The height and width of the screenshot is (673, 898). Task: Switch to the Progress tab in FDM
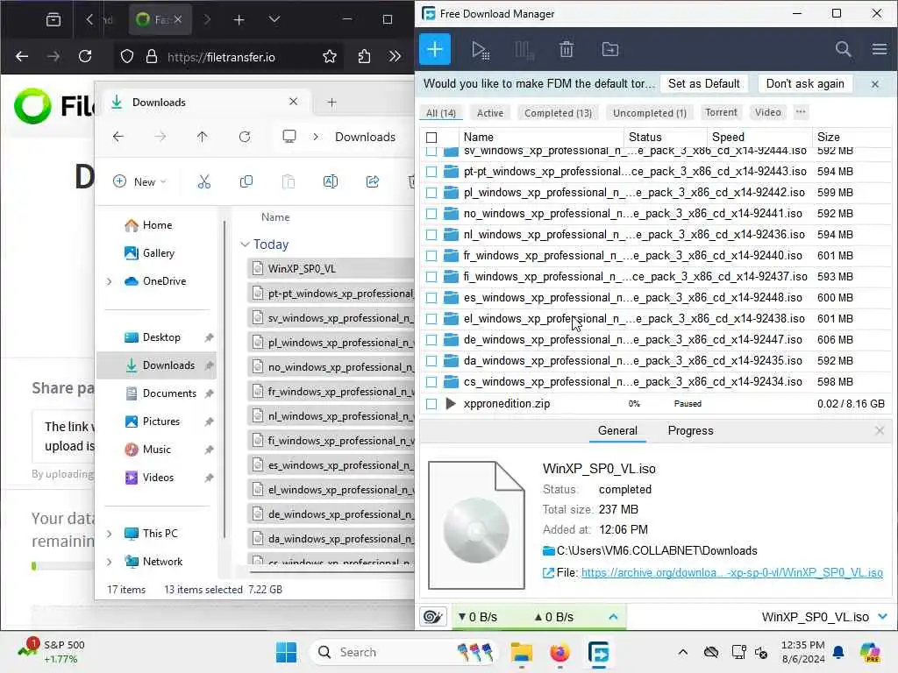690,431
